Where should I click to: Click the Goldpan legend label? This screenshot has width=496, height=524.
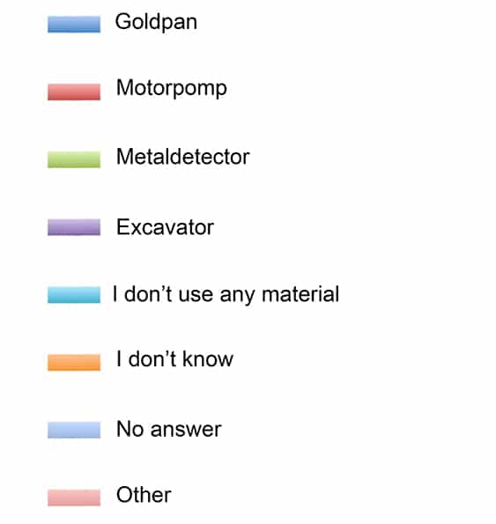[x=156, y=22]
